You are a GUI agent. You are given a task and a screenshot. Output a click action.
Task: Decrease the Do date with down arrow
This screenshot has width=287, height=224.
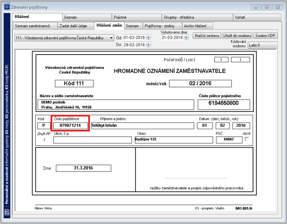[x=148, y=46]
